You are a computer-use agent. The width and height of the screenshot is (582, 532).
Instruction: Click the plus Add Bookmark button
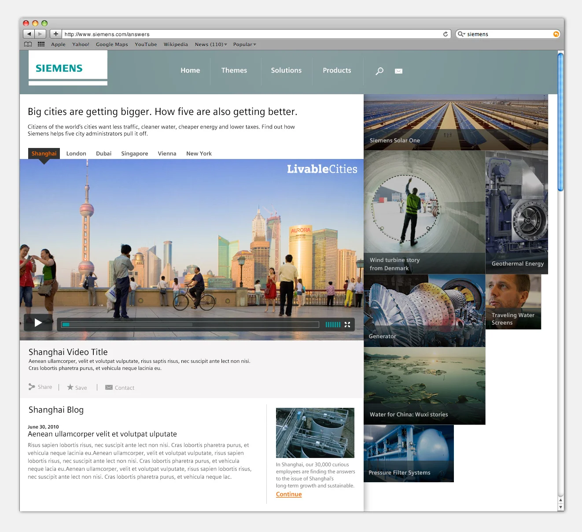56,34
